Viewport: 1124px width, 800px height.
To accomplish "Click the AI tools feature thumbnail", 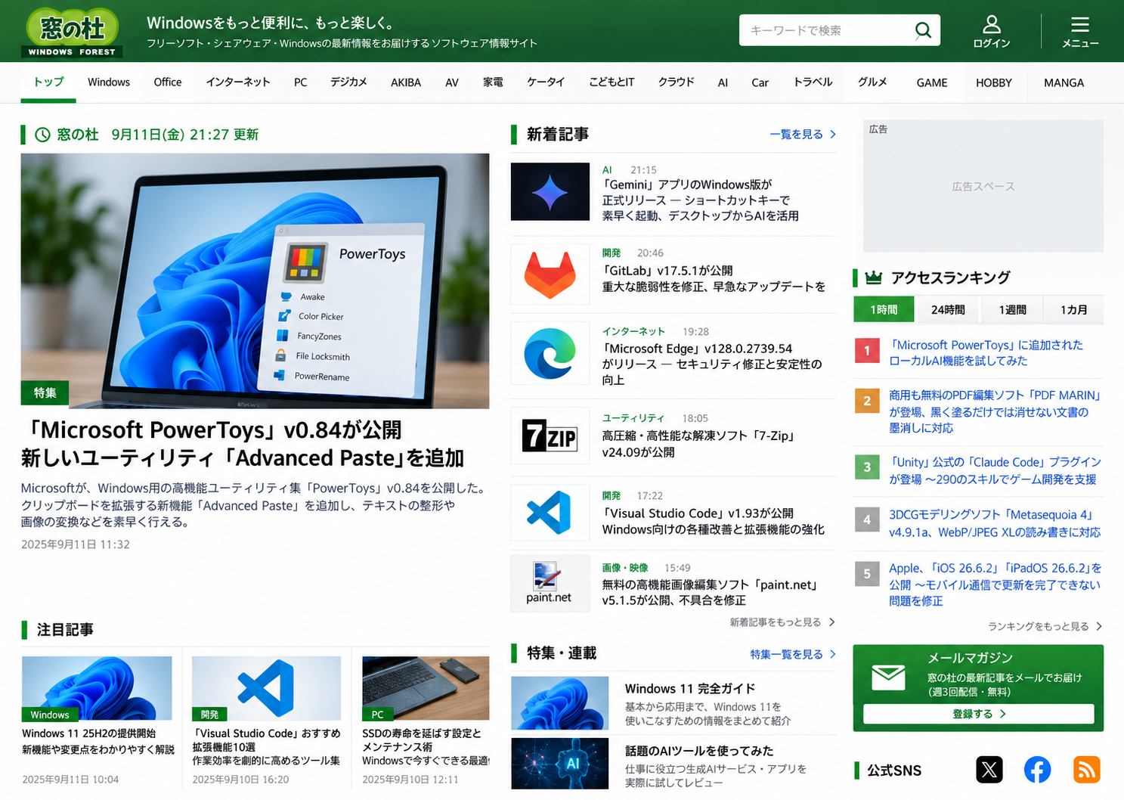I will 559,764.
